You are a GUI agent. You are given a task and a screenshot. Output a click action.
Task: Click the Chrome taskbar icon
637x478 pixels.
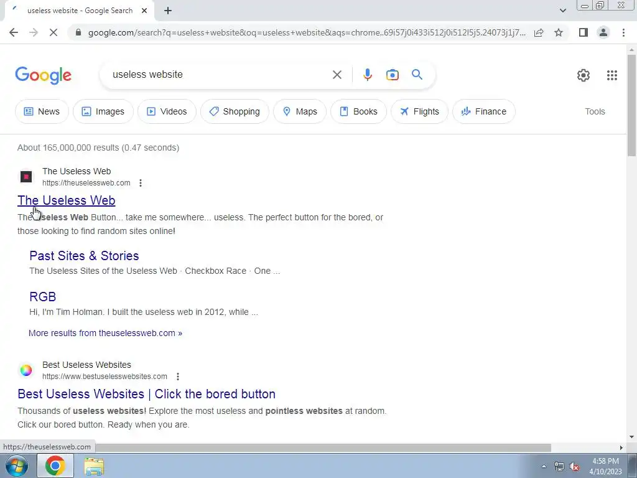click(55, 466)
